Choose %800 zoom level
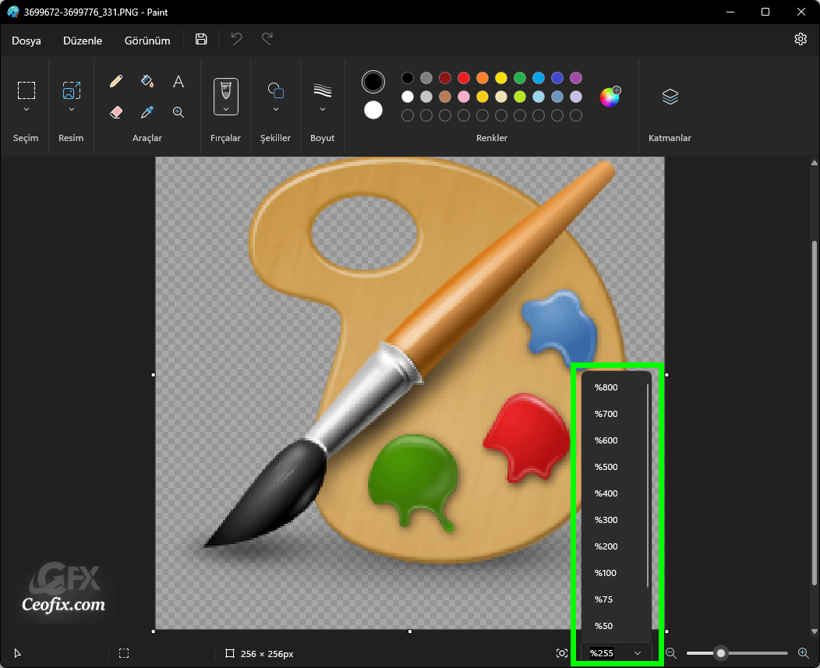Screen dimensions: 820x668 (615, 387)
